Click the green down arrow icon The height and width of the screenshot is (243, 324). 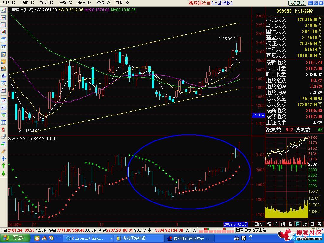pos(3,173)
